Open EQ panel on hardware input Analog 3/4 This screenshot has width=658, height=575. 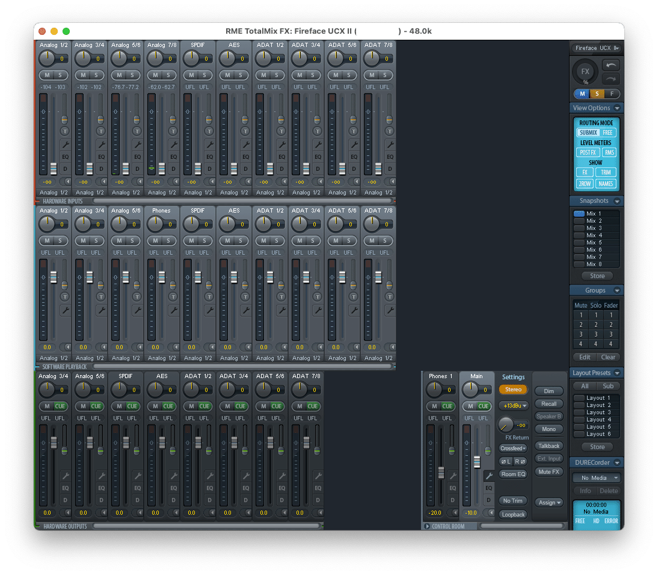[102, 157]
